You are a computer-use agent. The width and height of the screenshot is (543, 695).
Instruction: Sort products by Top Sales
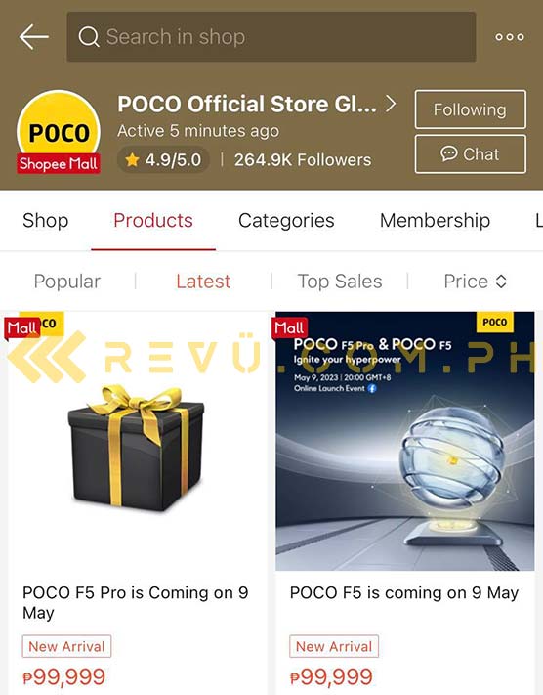click(x=340, y=282)
